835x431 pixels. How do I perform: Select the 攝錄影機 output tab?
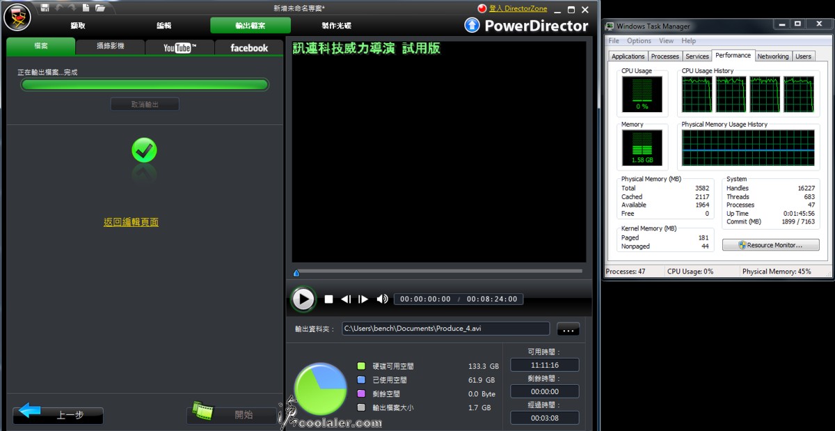[x=110, y=47]
